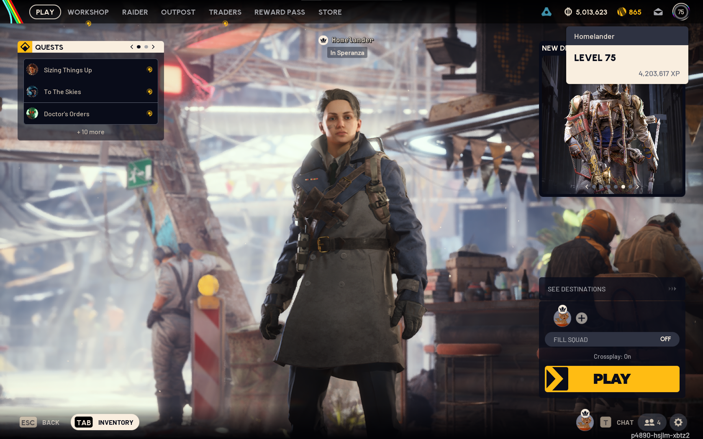Go to previous quests page arrow

[x=132, y=47]
